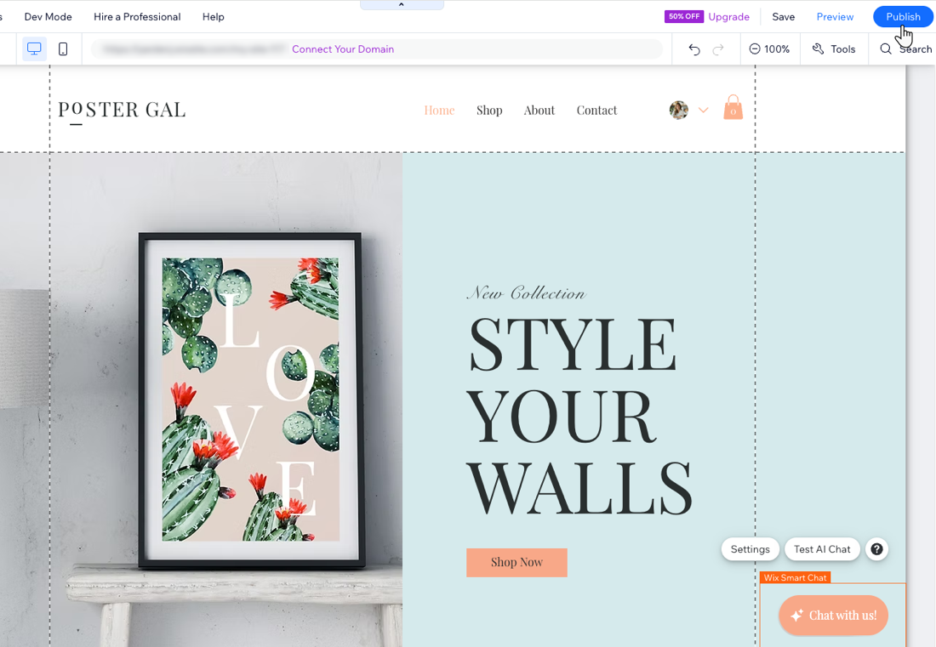Expand the member login dropdown chevron

703,110
